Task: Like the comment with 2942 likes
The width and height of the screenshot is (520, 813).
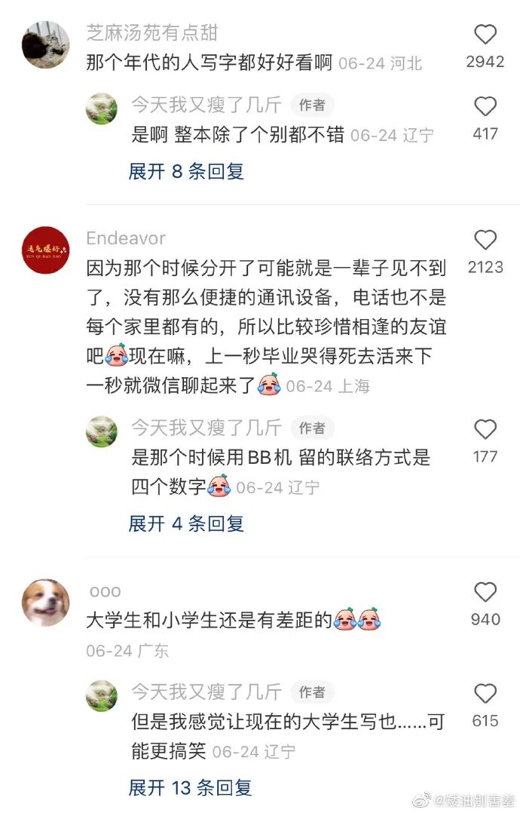Action: point(485,34)
